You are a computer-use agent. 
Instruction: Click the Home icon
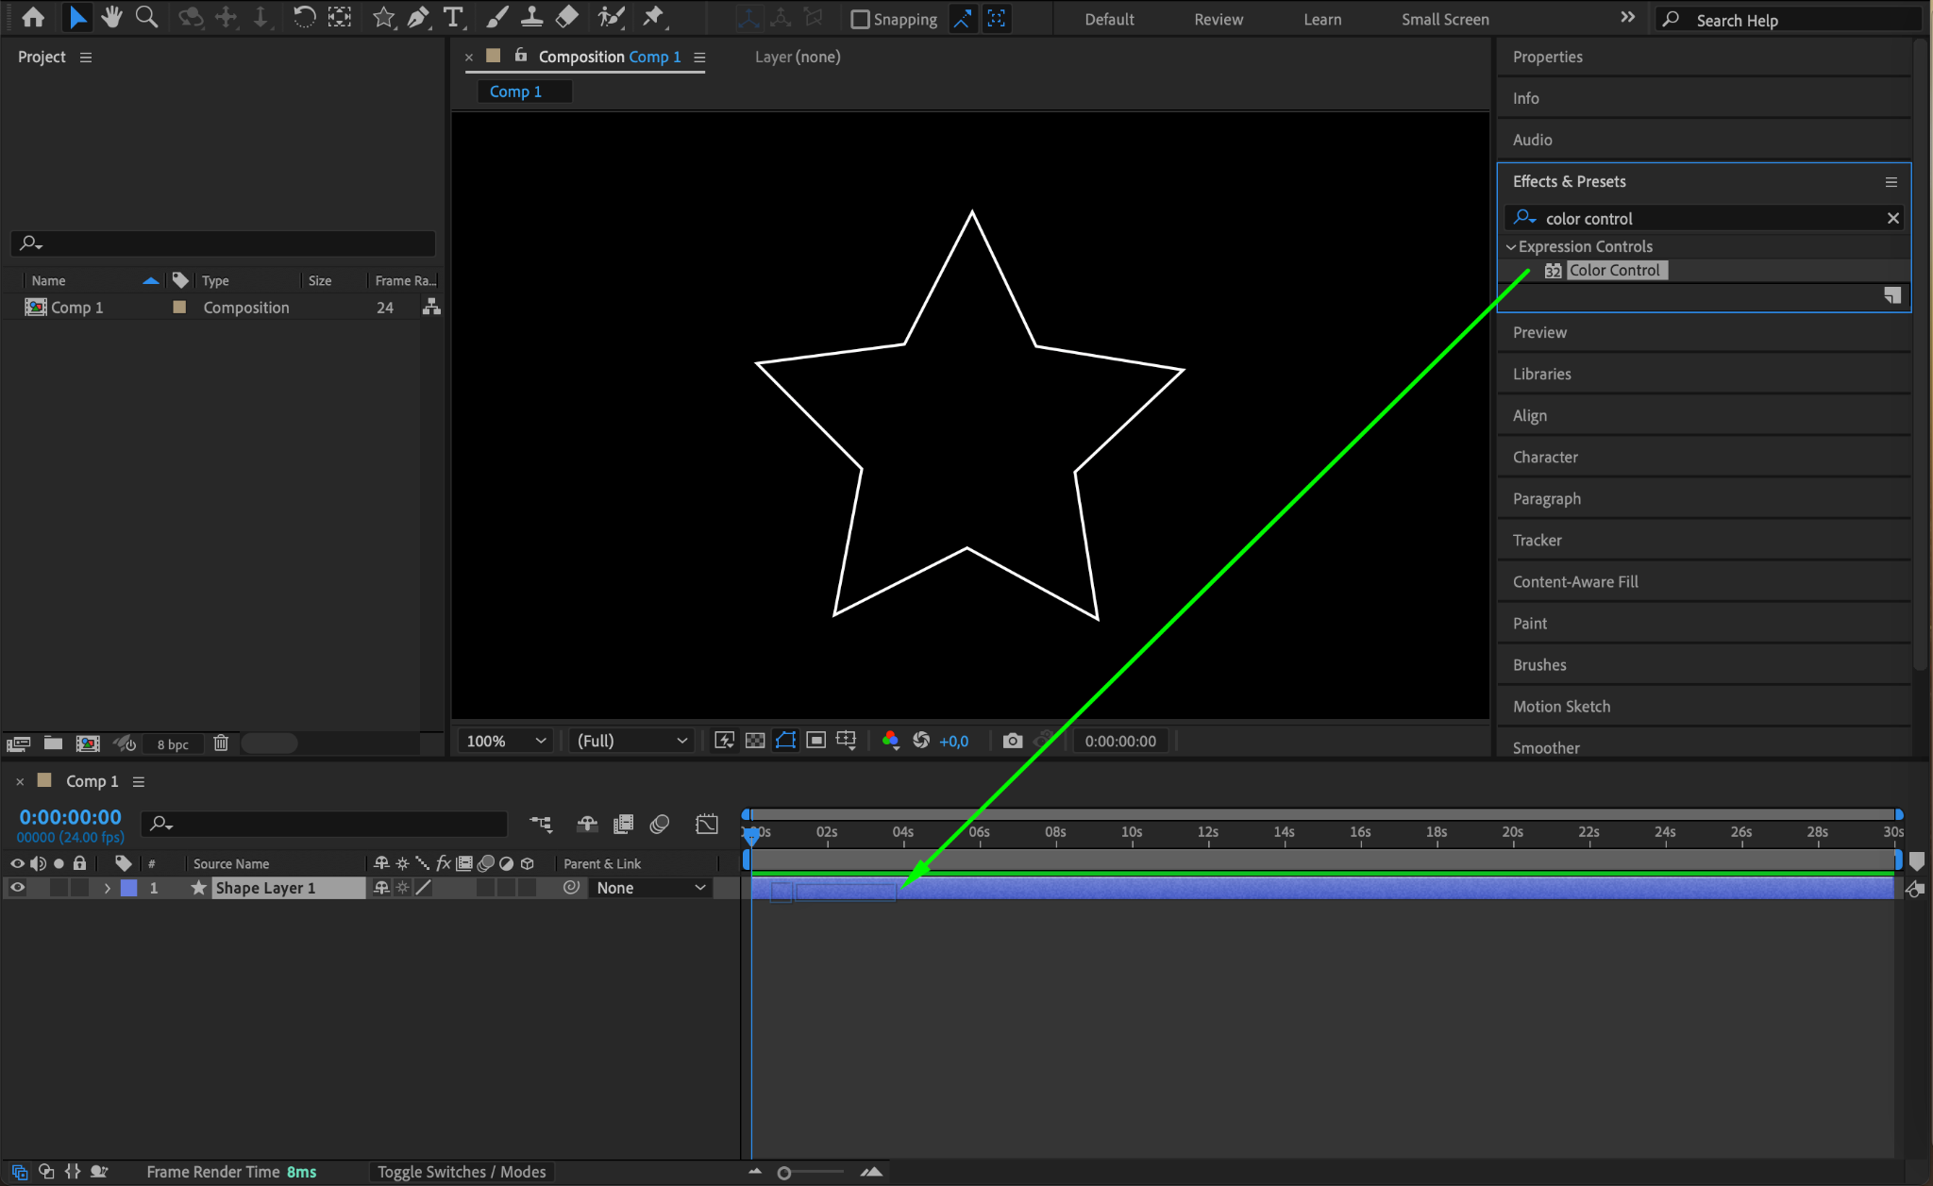tap(33, 17)
